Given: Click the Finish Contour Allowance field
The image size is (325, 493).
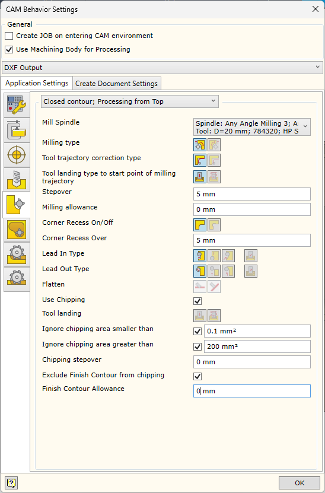Looking at the screenshot, I should pos(252,391).
